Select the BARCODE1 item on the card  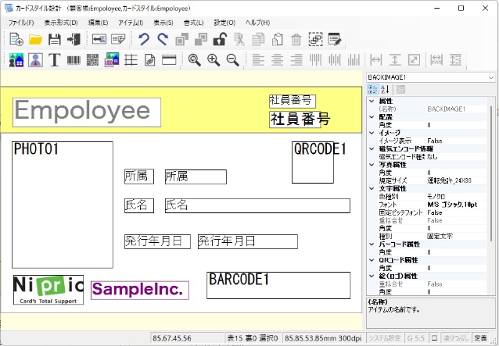(x=278, y=285)
